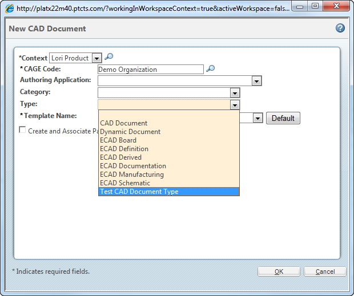The image size is (354, 296).
Task: Choose ECAD Schematic type
Action: [x=169, y=183]
